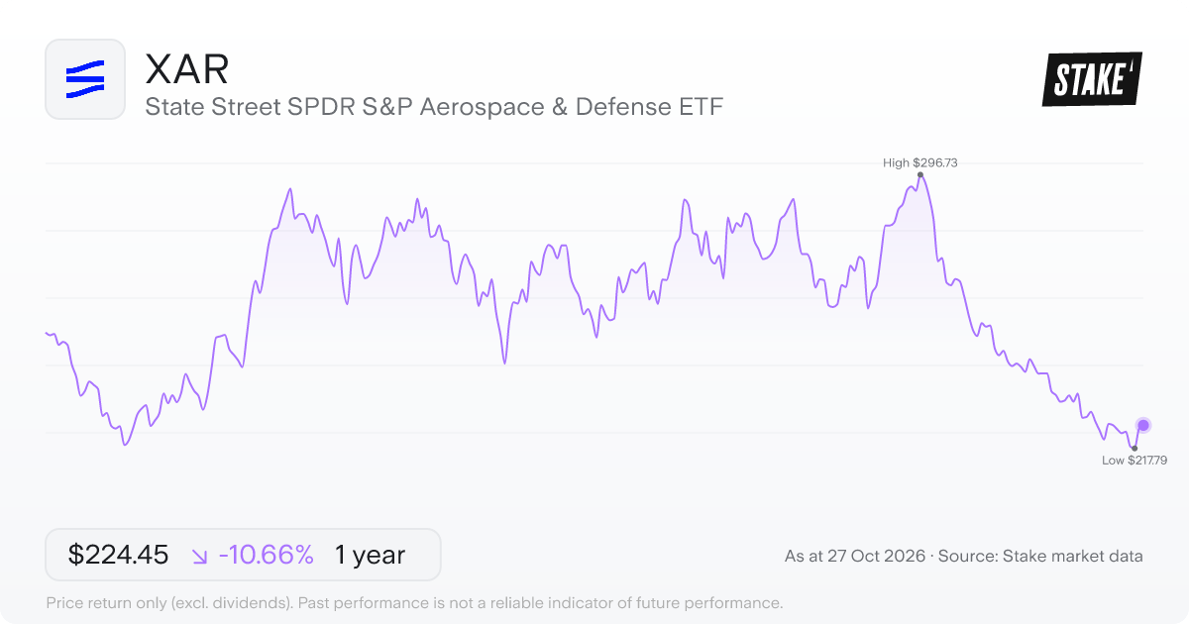Click the price return disclaimer text
The height and width of the screenshot is (624, 1189).
click(415, 602)
